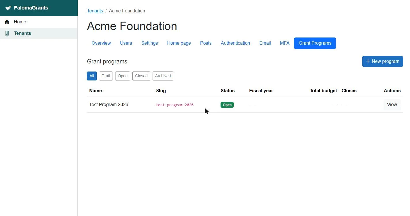Screen dimensions: 410x216
Task: Switch to the MFA tab
Action: coord(285,43)
